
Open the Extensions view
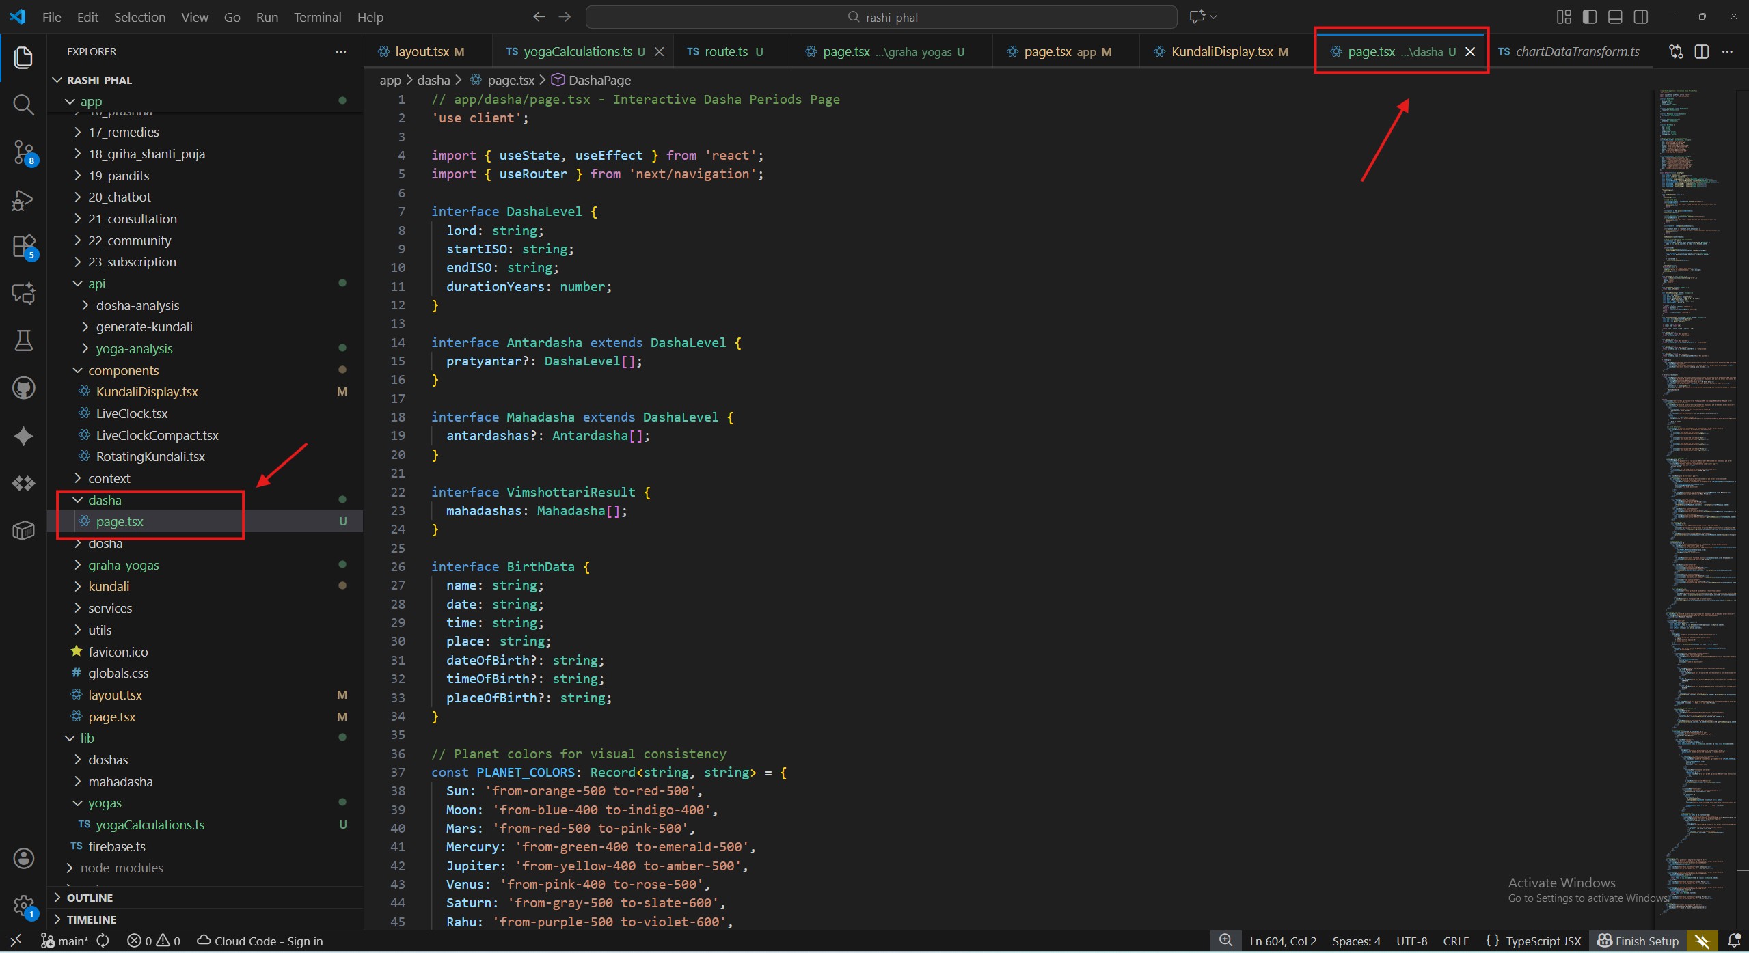pos(23,247)
